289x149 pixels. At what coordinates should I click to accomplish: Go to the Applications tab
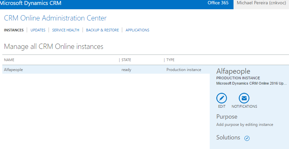(137, 30)
